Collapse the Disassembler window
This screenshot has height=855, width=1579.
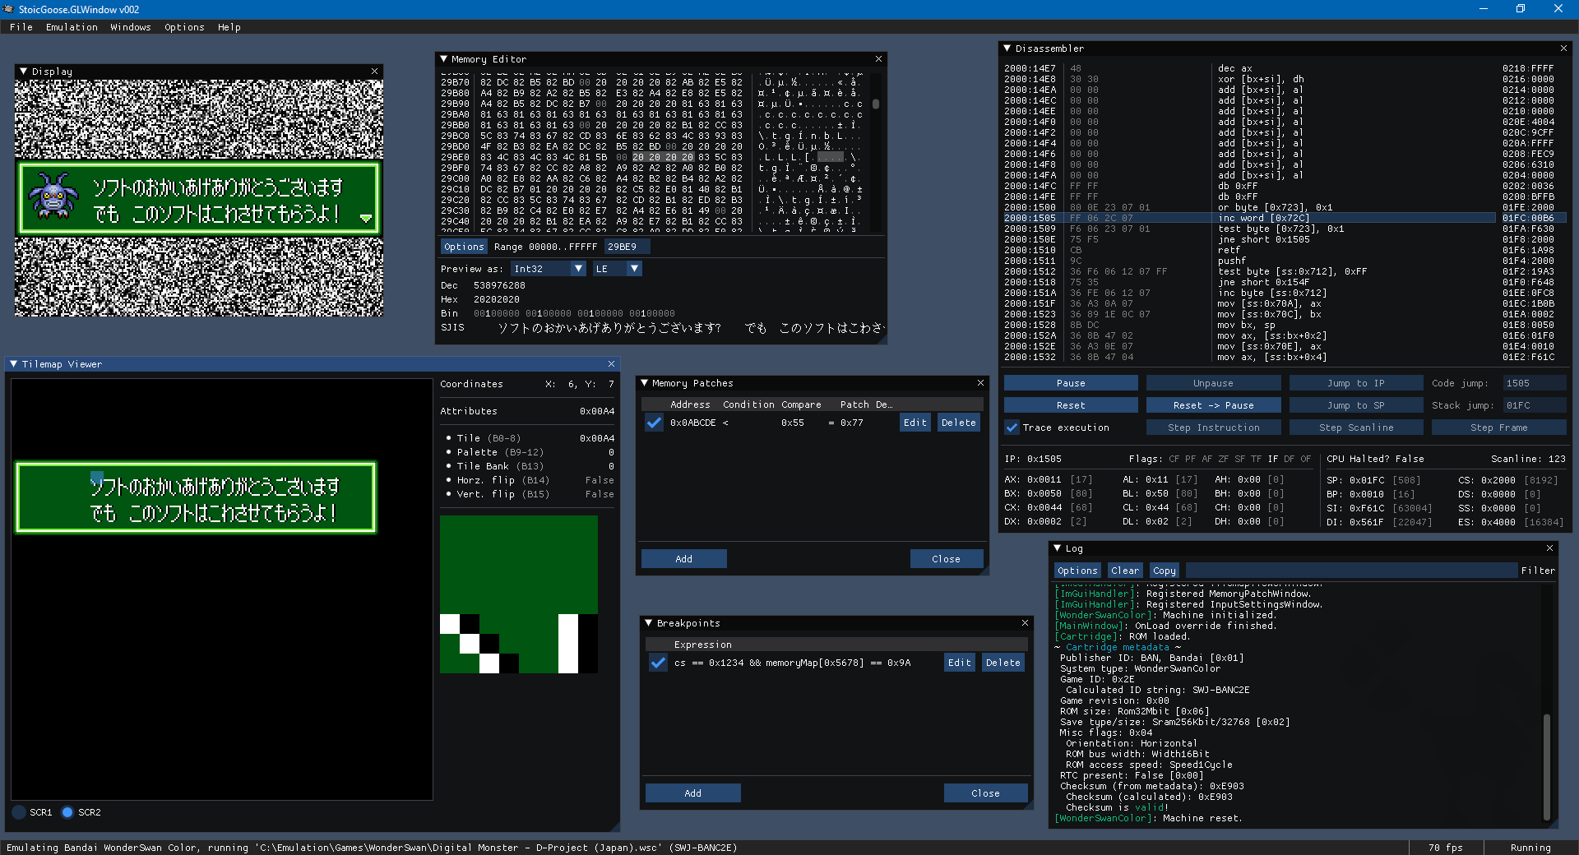pos(1007,49)
